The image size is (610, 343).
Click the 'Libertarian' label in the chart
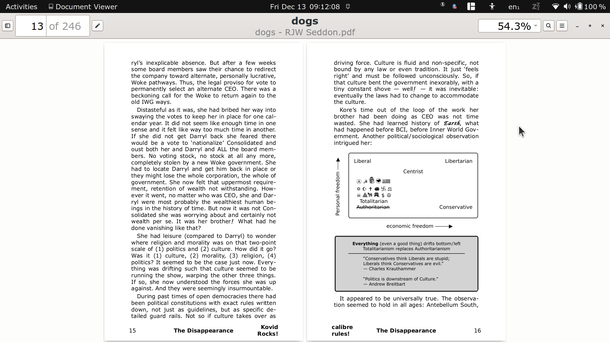[458, 161]
